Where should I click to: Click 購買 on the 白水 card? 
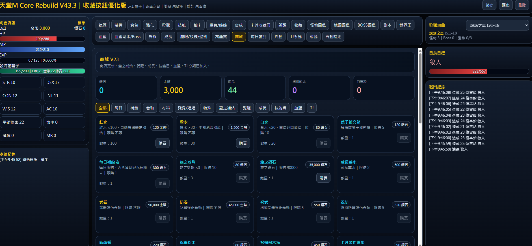(323, 143)
